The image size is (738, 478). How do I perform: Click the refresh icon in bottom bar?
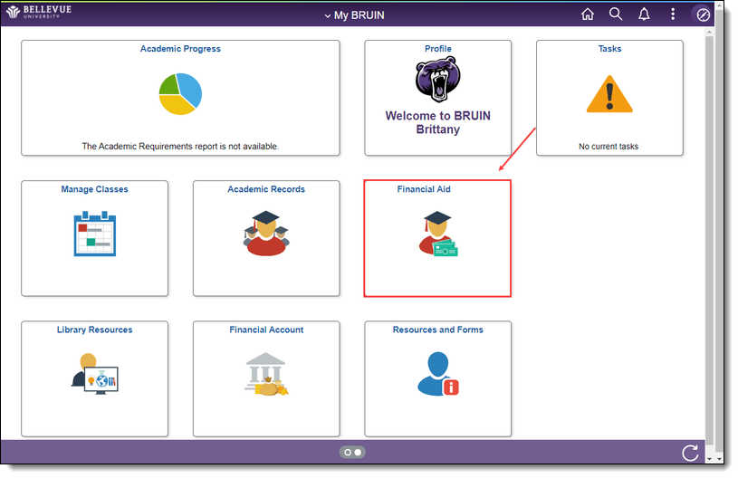pyautogui.click(x=690, y=453)
